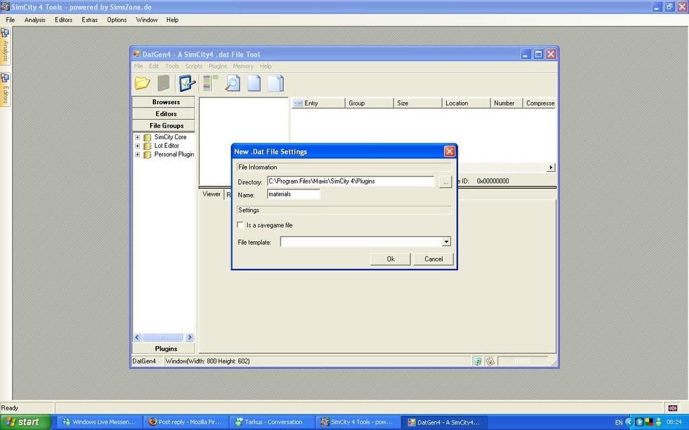689x430 pixels.
Task: Click the tree panel horizontal scrollbar thumb
Action: [163, 337]
